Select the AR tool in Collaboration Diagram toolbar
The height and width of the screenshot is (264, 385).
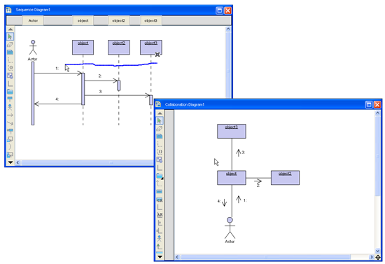[x=160, y=215]
